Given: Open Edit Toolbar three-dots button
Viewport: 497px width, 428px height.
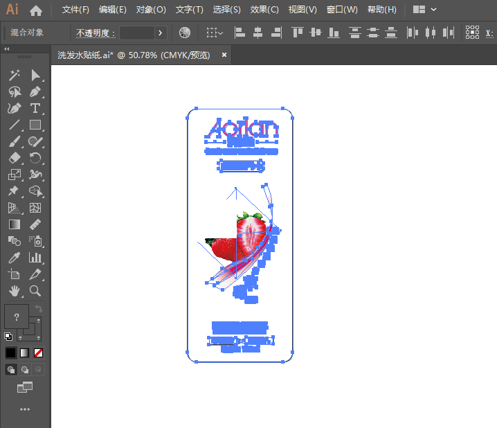Looking at the screenshot, I should pos(25,409).
